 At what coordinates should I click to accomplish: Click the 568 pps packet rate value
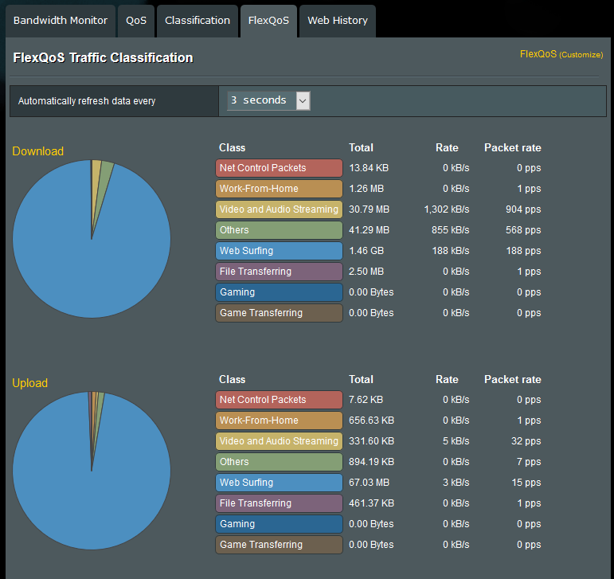click(523, 230)
